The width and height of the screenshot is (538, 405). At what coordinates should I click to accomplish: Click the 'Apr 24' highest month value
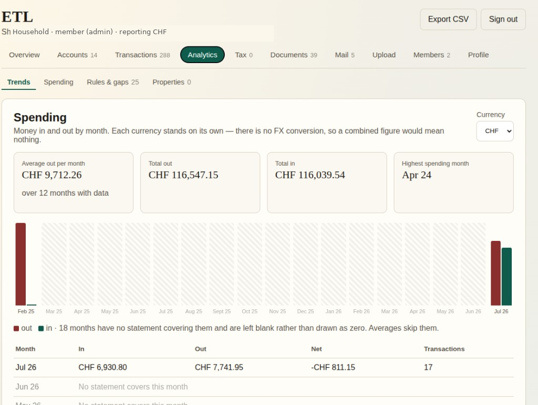[417, 175]
